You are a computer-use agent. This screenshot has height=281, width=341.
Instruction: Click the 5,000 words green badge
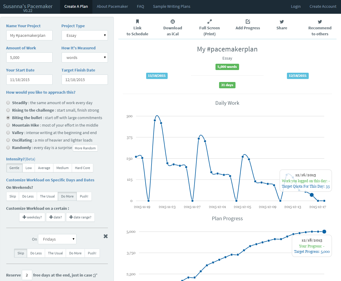(227, 67)
